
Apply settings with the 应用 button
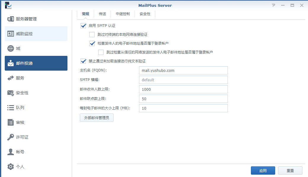pos(263,170)
